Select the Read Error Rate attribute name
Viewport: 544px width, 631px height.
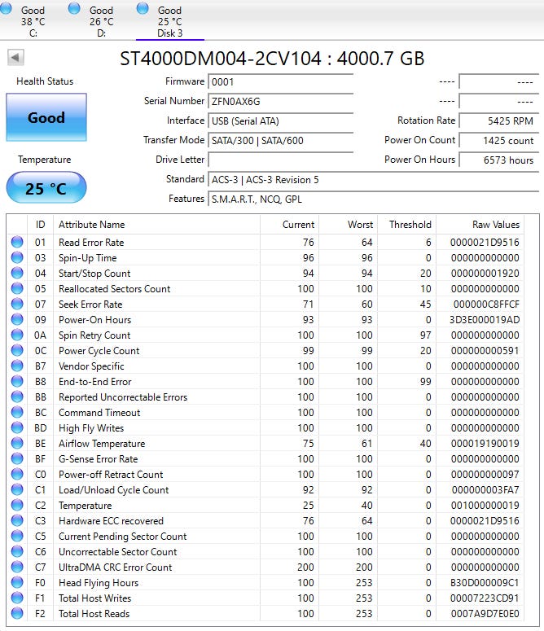click(x=91, y=243)
